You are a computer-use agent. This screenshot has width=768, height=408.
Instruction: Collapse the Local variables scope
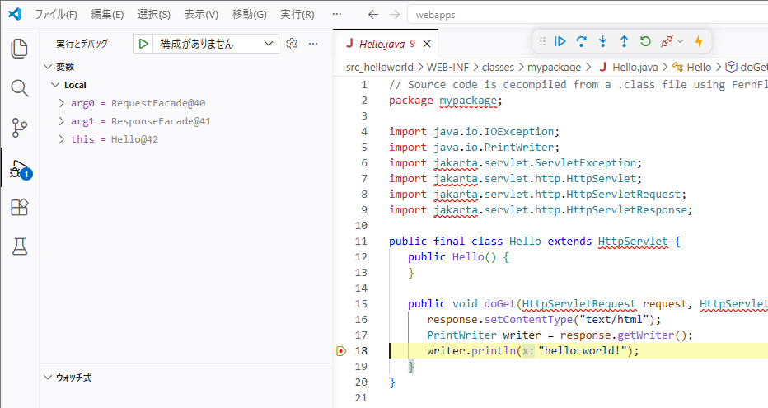(55, 85)
